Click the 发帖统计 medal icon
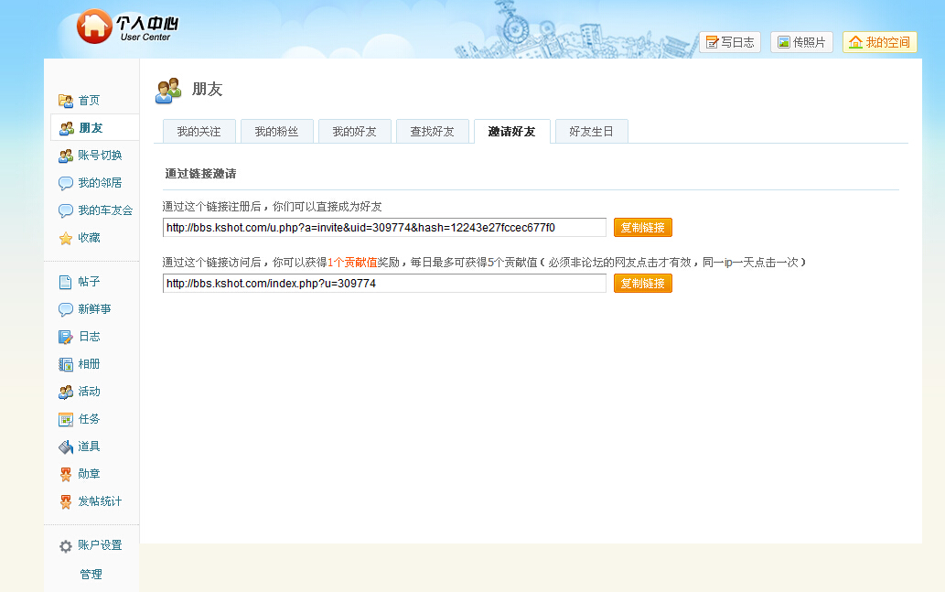The width and height of the screenshot is (945, 592). [65, 502]
